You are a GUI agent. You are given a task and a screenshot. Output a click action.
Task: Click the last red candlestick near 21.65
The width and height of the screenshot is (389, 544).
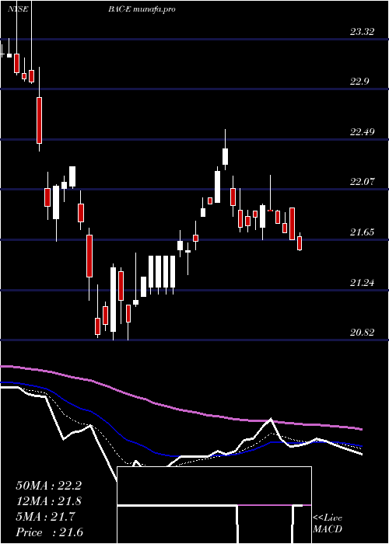click(300, 242)
